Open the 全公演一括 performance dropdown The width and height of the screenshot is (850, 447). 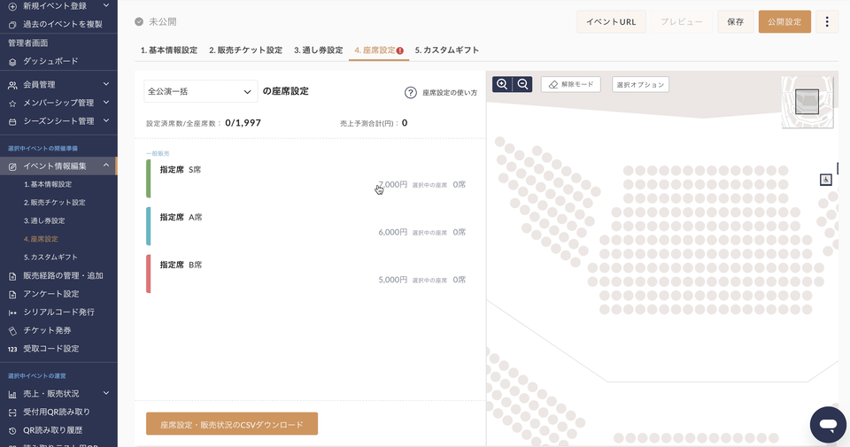point(201,91)
